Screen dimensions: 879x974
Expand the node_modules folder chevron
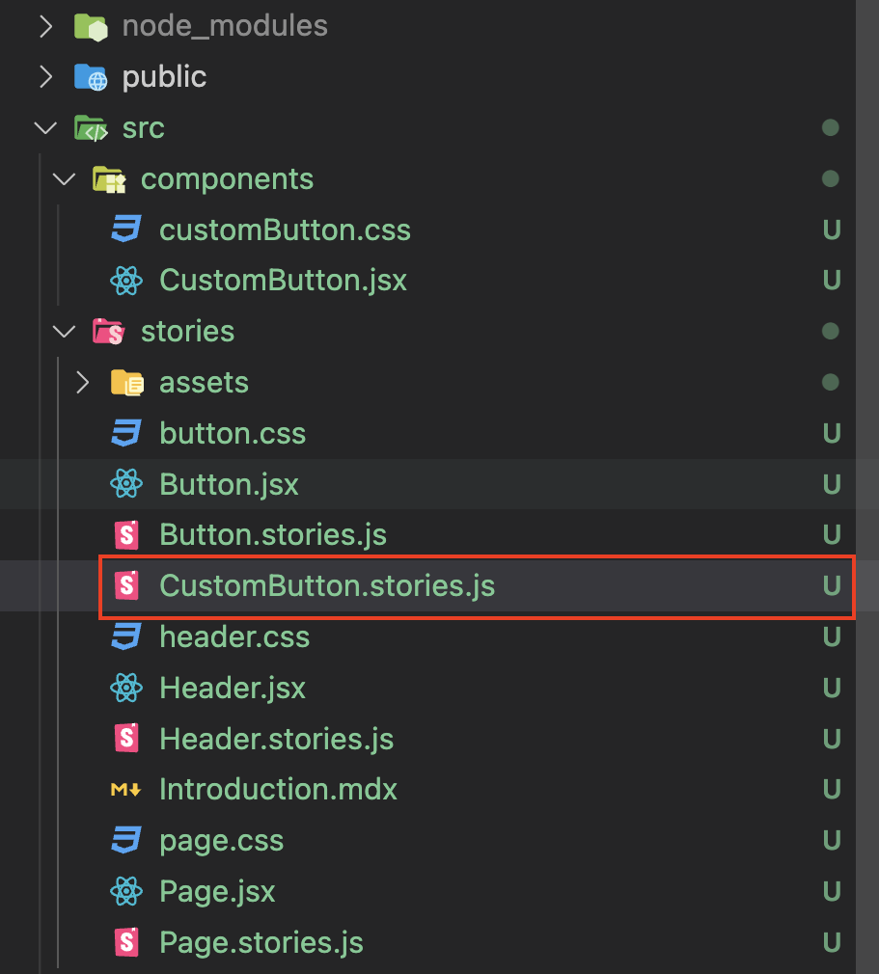(x=45, y=26)
